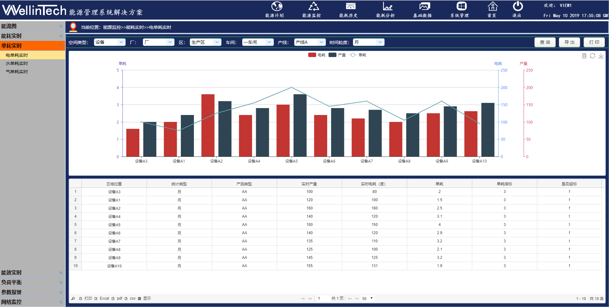Screen dimensions: 609x307
Task: Open the 空间类型 dropdown showing 设备
Action: tap(110, 42)
